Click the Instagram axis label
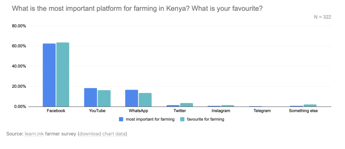Image resolution: width=345 pixels, height=149 pixels. (x=221, y=111)
